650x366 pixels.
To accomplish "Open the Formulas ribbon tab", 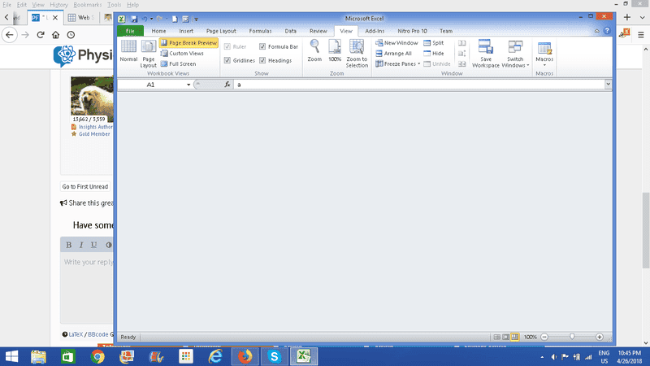I will coord(260,31).
